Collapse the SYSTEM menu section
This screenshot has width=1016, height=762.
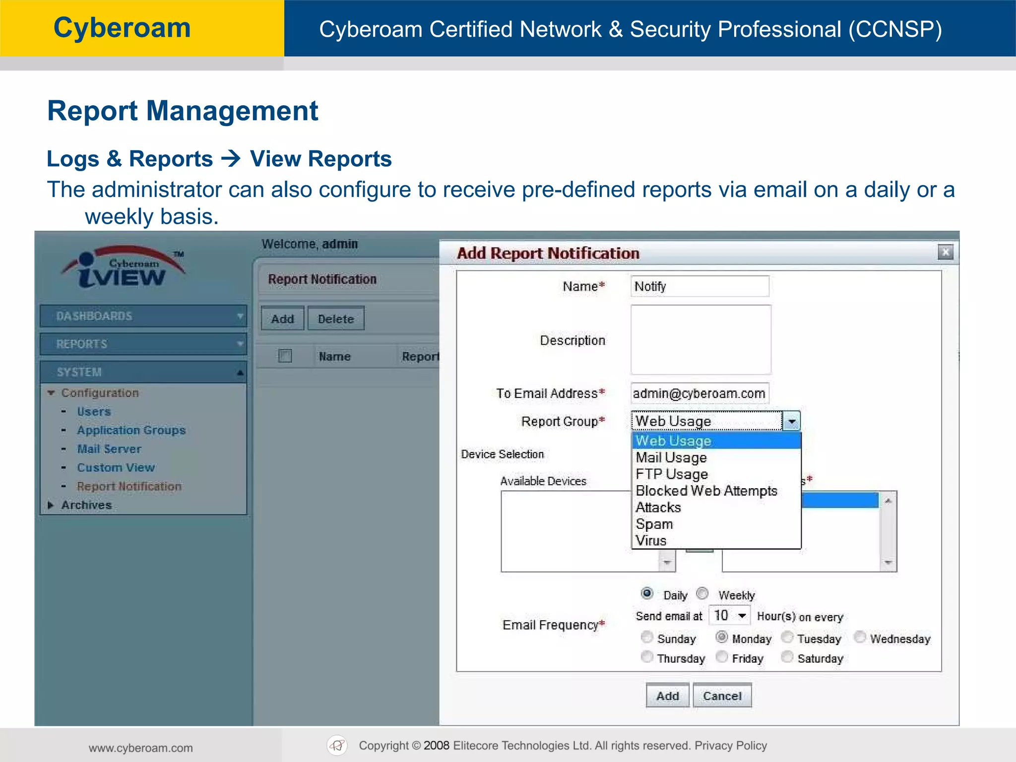pyautogui.click(x=143, y=372)
